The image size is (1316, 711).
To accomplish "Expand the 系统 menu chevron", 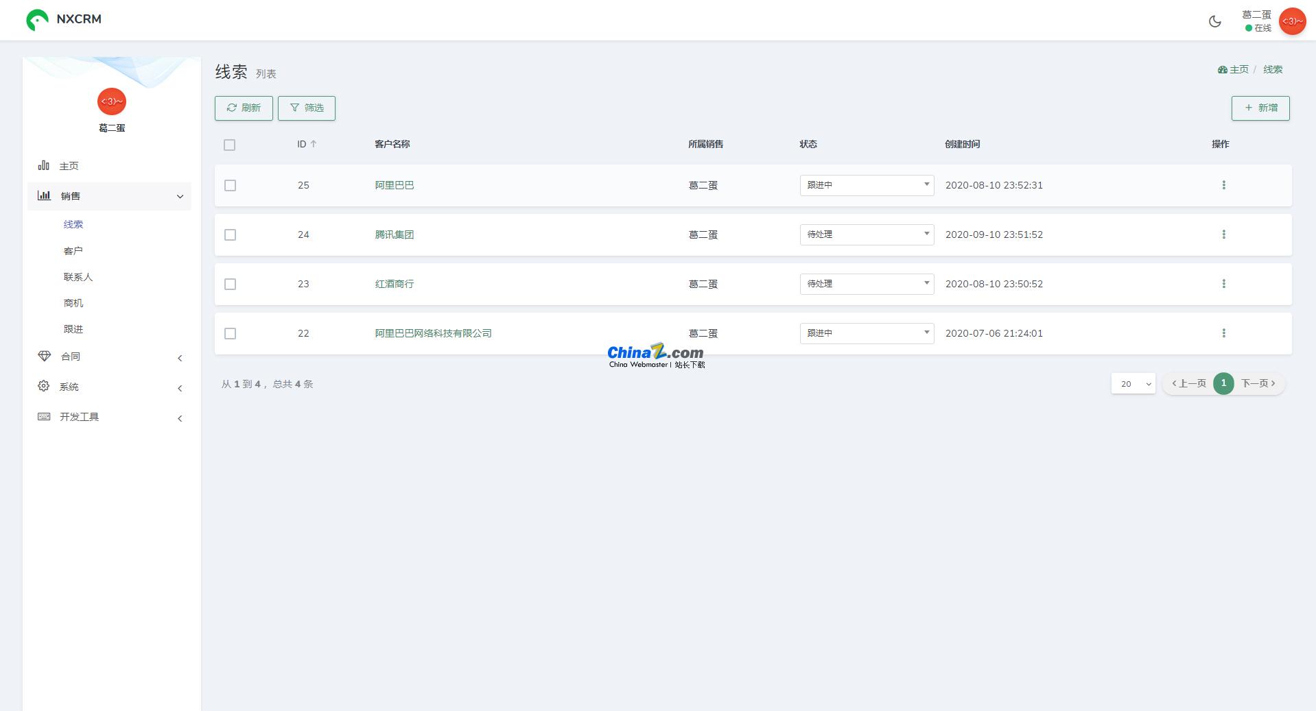I will (x=180, y=388).
